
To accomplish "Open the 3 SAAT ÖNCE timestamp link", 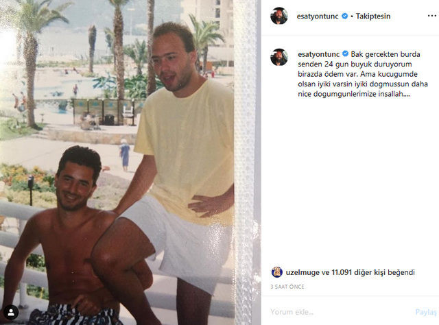I will 287,287.
